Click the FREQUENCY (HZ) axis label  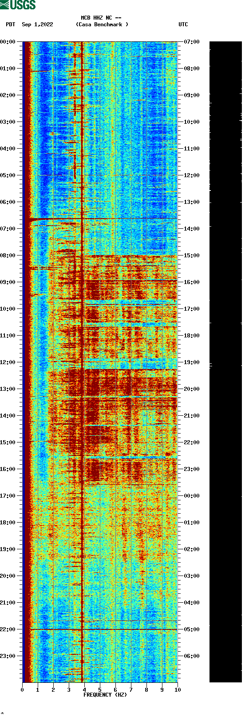click(105, 695)
